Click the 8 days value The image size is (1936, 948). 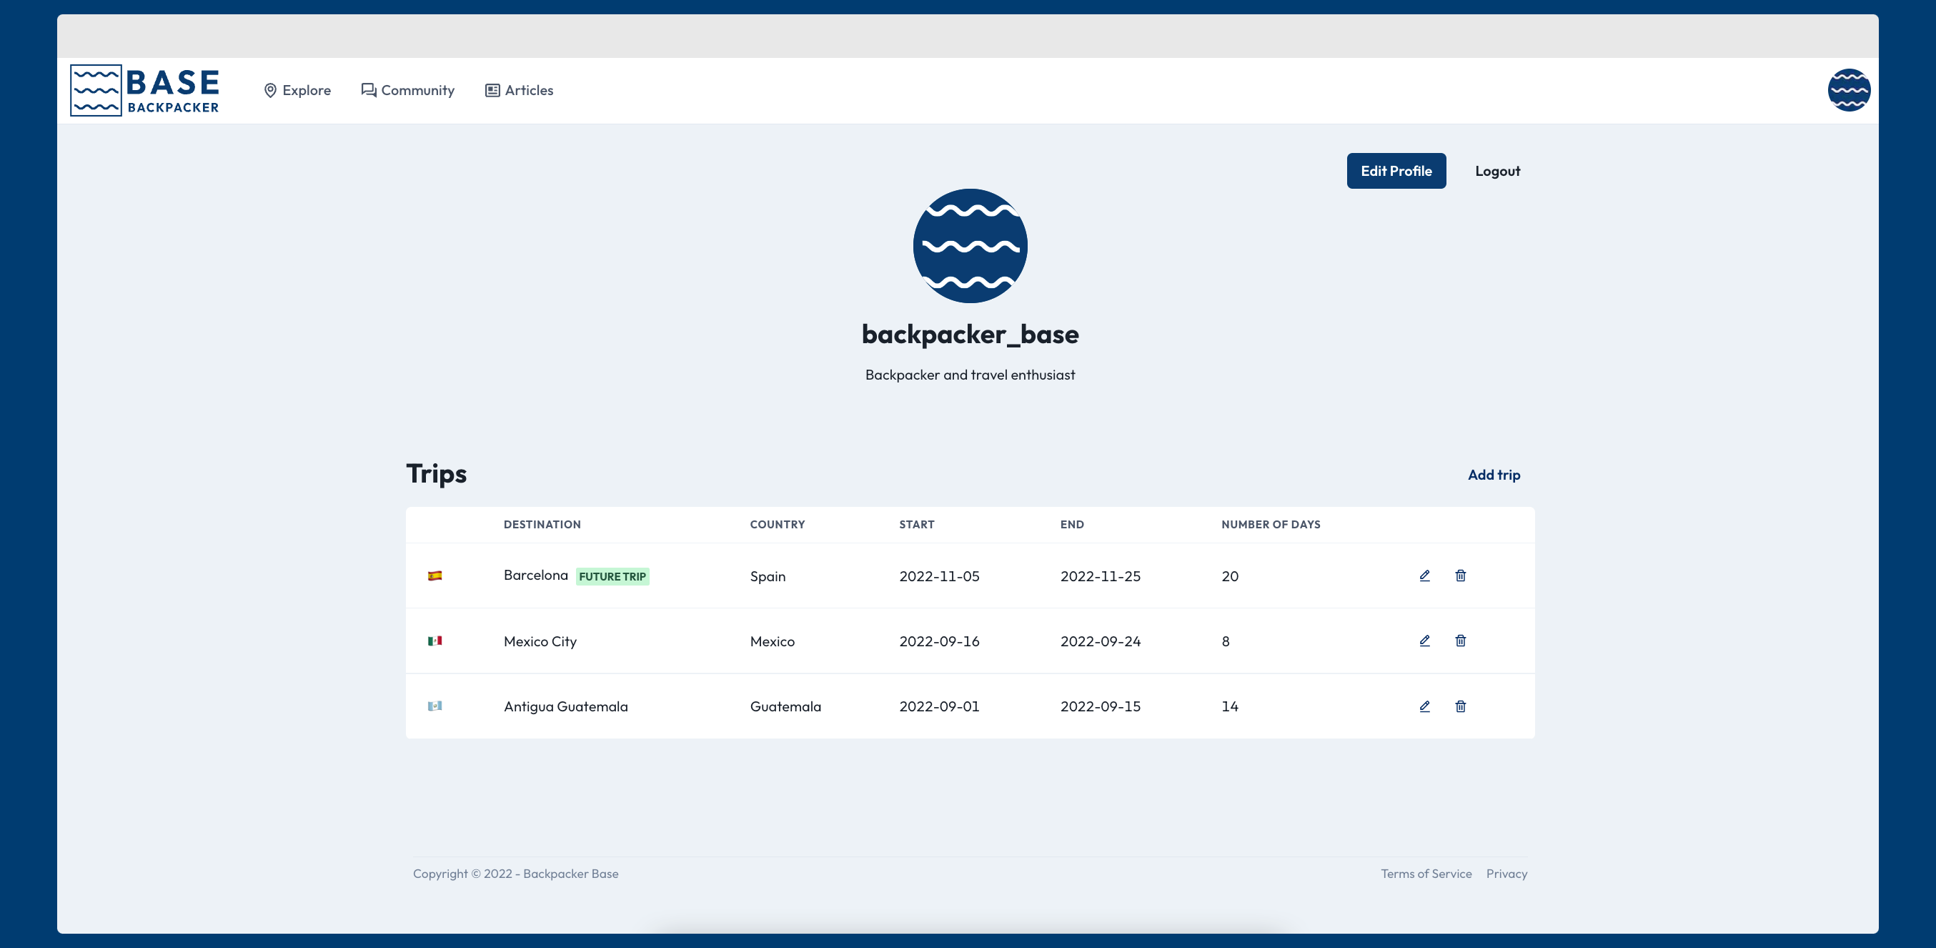[x=1225, y=641]
